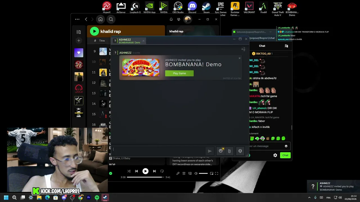The image size is (360, 202).
Task: Click the Steam chat message input field
Action: pos(159,151)
